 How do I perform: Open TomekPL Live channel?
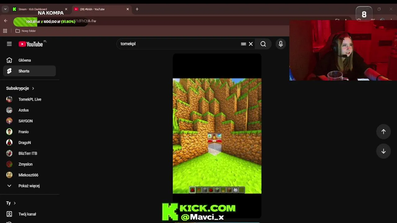tap(29, 99)
